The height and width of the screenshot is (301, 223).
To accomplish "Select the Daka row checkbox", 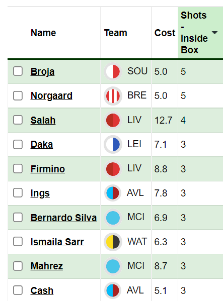I will coord(18,144).
